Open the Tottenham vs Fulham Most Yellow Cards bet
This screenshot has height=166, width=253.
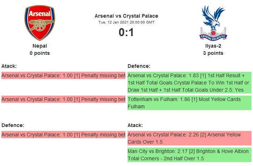[189, 103]
